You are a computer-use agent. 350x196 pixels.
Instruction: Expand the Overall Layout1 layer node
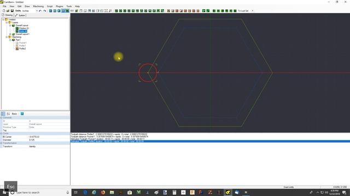tap(10, 34)
